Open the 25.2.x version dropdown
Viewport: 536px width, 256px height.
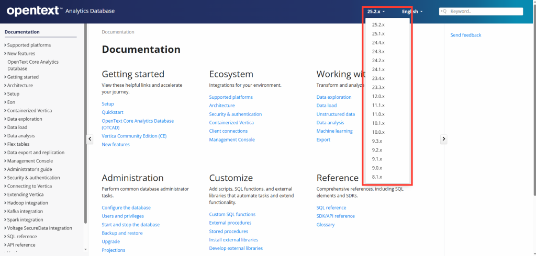[x=376, y=11]
